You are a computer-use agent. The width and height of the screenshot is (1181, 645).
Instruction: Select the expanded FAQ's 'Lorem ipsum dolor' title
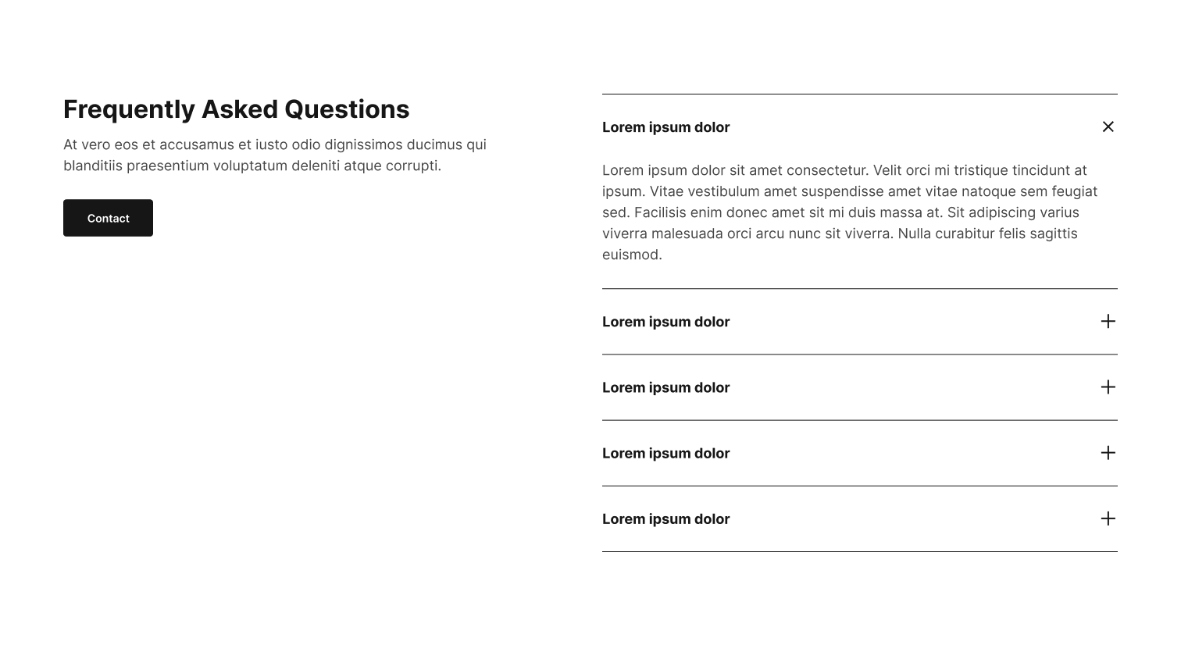pos(665,127)
